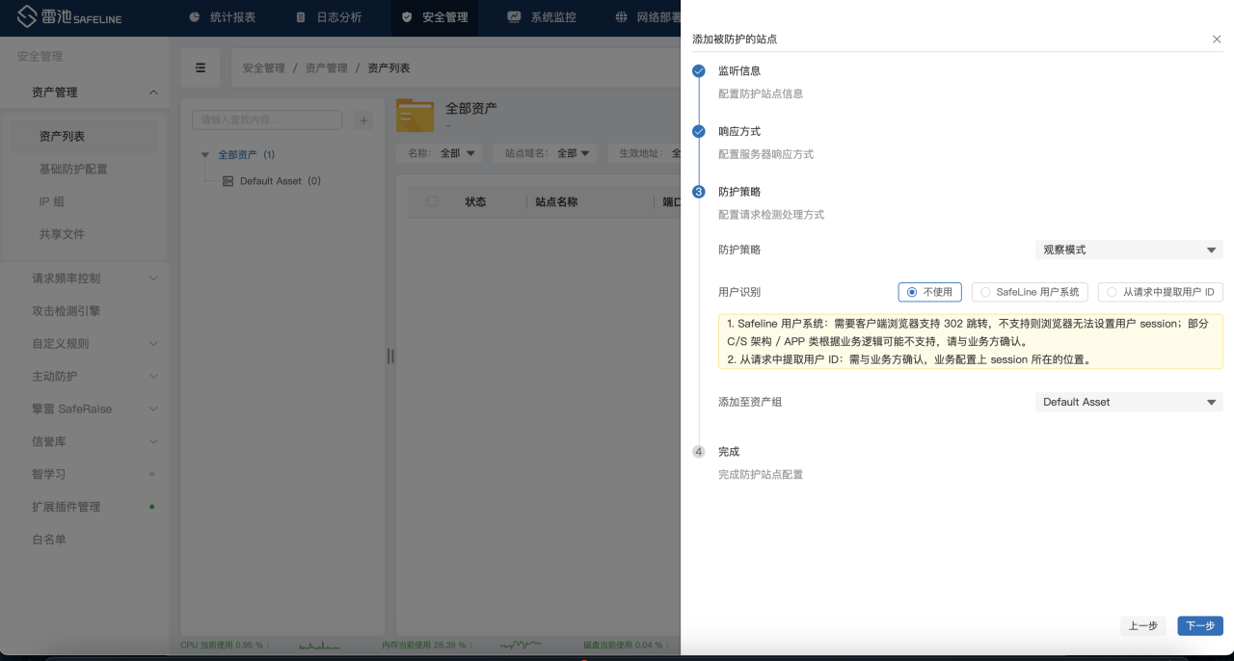Screen dimensions: 1234x661
Task: Click the 上一步 button
Action: (x=1142, y=625)
